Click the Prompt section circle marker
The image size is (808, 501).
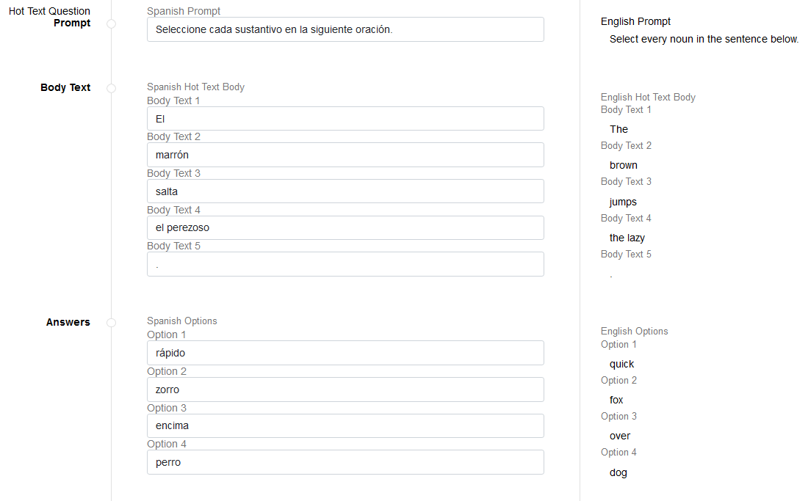[112, 23]
